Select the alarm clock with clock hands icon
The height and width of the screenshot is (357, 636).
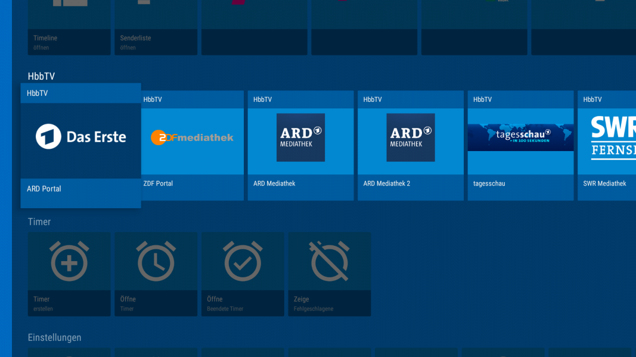click(x=156, y=261)
